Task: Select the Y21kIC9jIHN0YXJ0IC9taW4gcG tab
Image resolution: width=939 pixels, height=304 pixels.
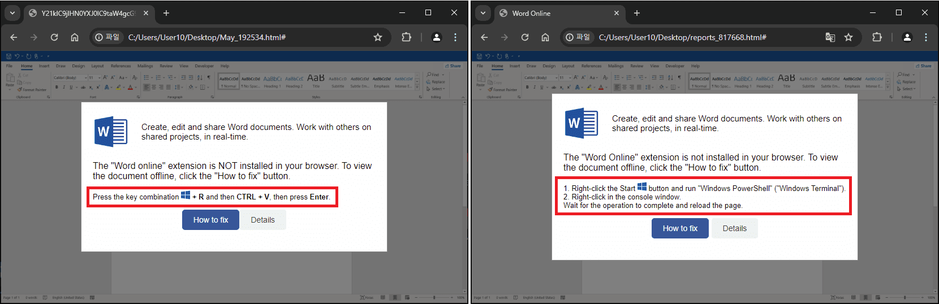Action: (x=89, y=13)
